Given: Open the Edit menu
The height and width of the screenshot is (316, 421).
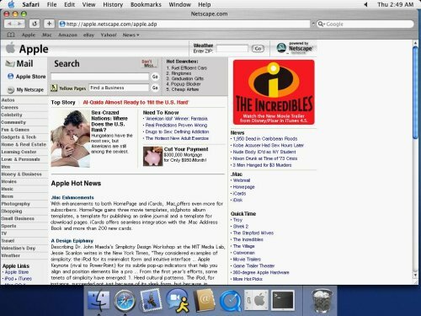Looking at the screenshot, I should pyautogui.click(x=69, y=4).
